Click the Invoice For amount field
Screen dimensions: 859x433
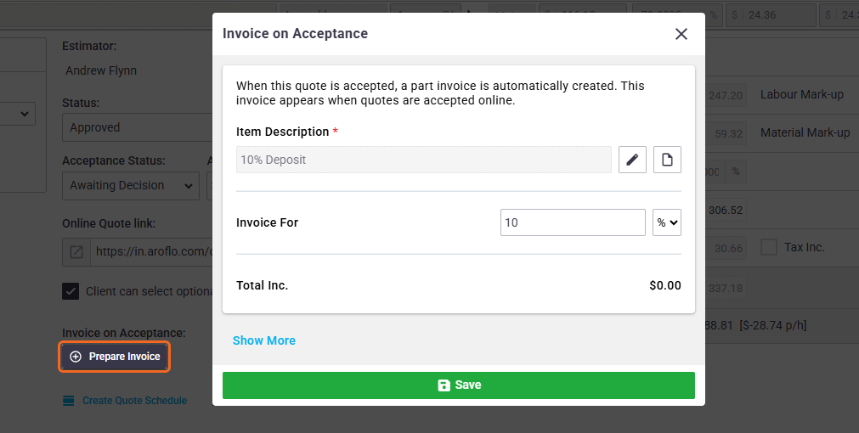pyautogui.click(x=573, y=222)
